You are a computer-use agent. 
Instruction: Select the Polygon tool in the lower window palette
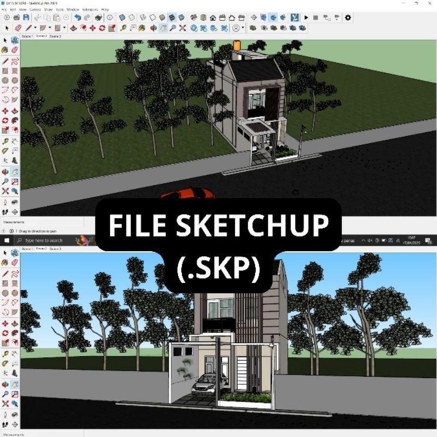pos(15,293)
